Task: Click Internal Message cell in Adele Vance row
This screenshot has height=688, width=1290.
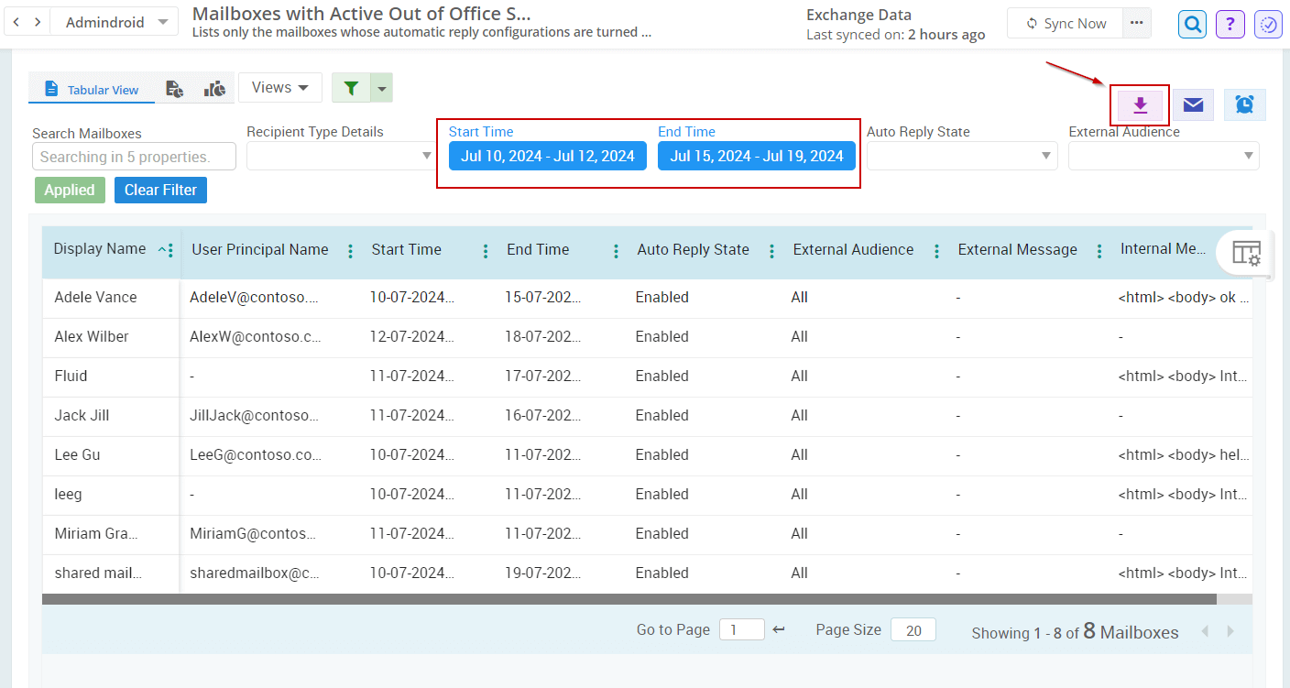Action: (x=1183, y=297)
